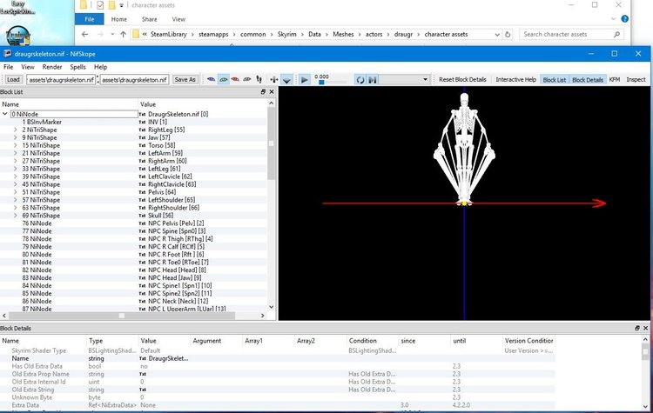This screenshot has height=413, width=653.
Task: Expand 2 NiTriShape RightLeg node
Action: [x=16, y=130]
